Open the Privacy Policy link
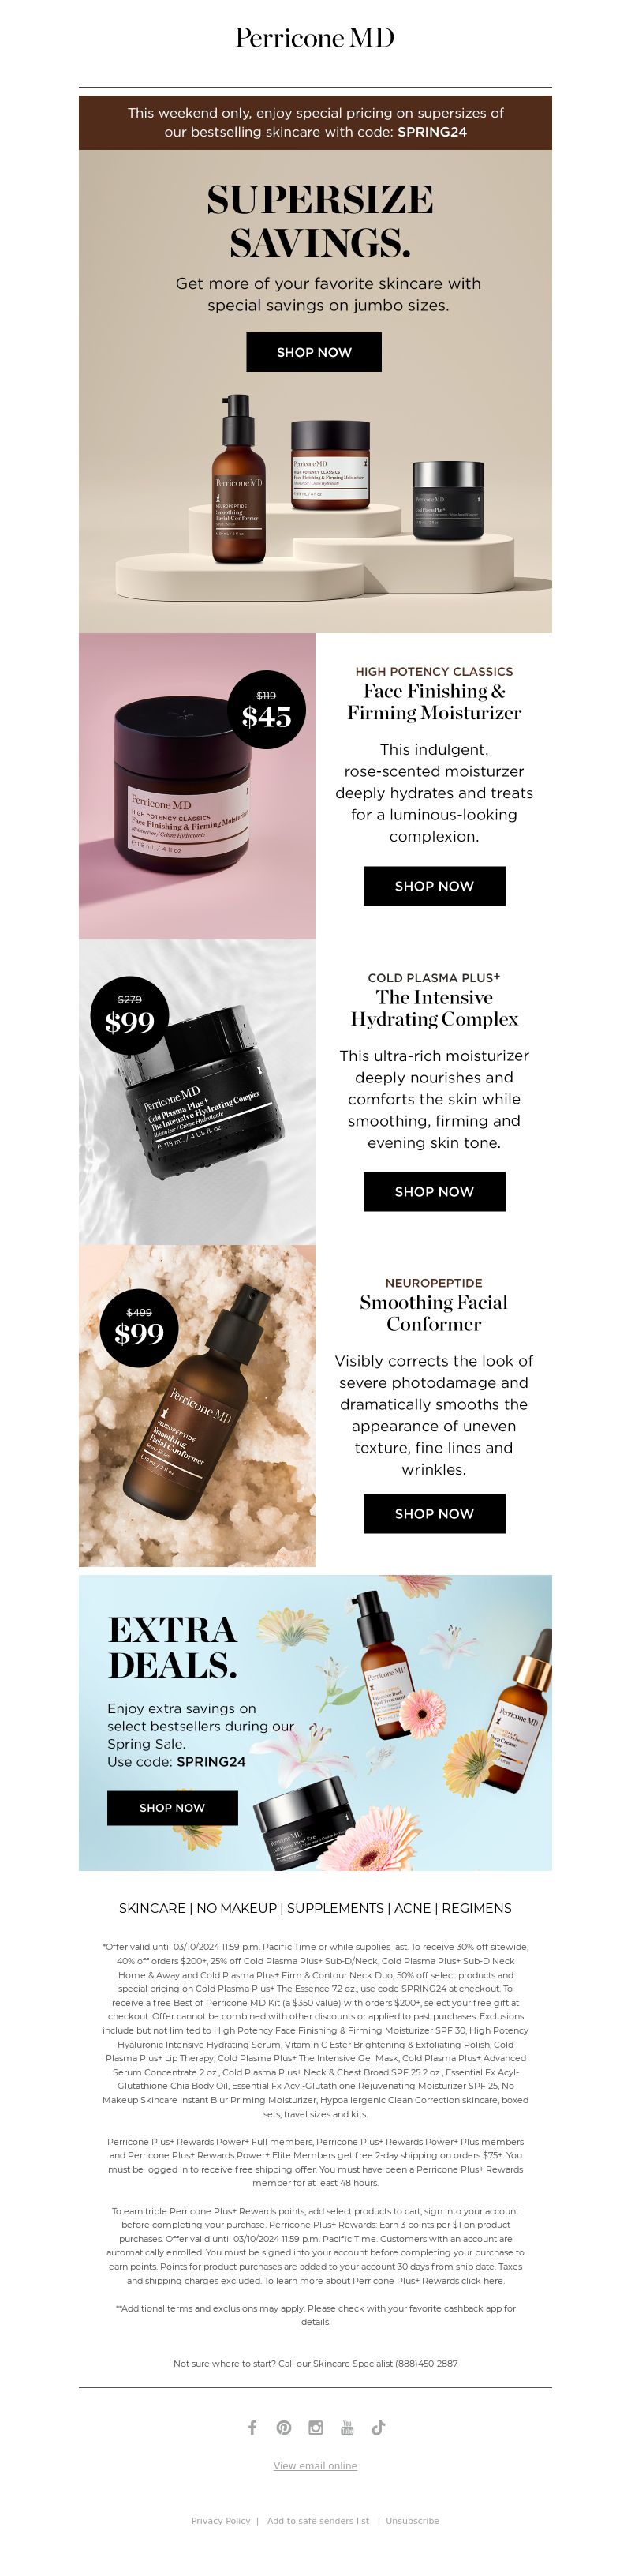The height and width of the screenshot is (2576, 631). [x=221, y=2520]
